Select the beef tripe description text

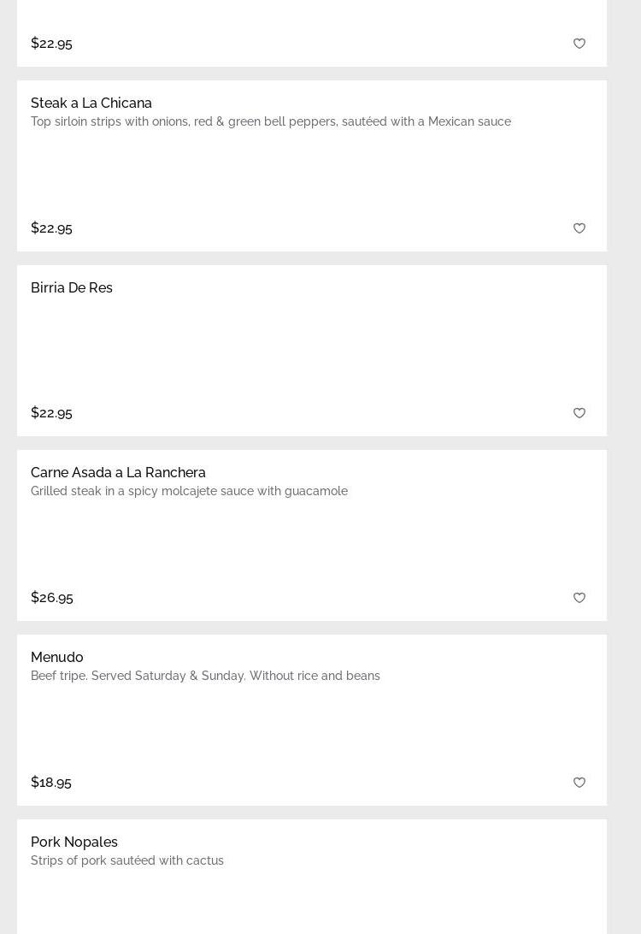[205, 676]
